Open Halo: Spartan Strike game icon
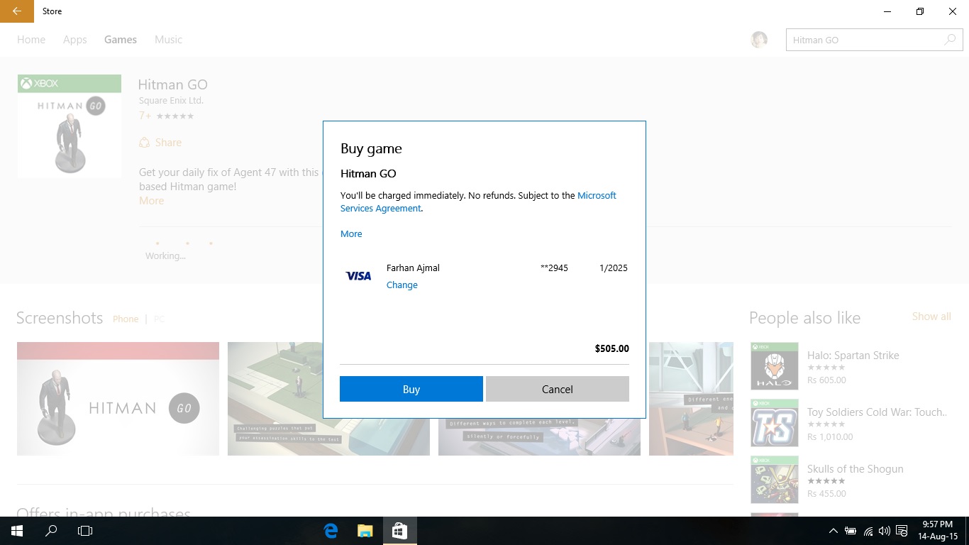 (x=775, y=366)
